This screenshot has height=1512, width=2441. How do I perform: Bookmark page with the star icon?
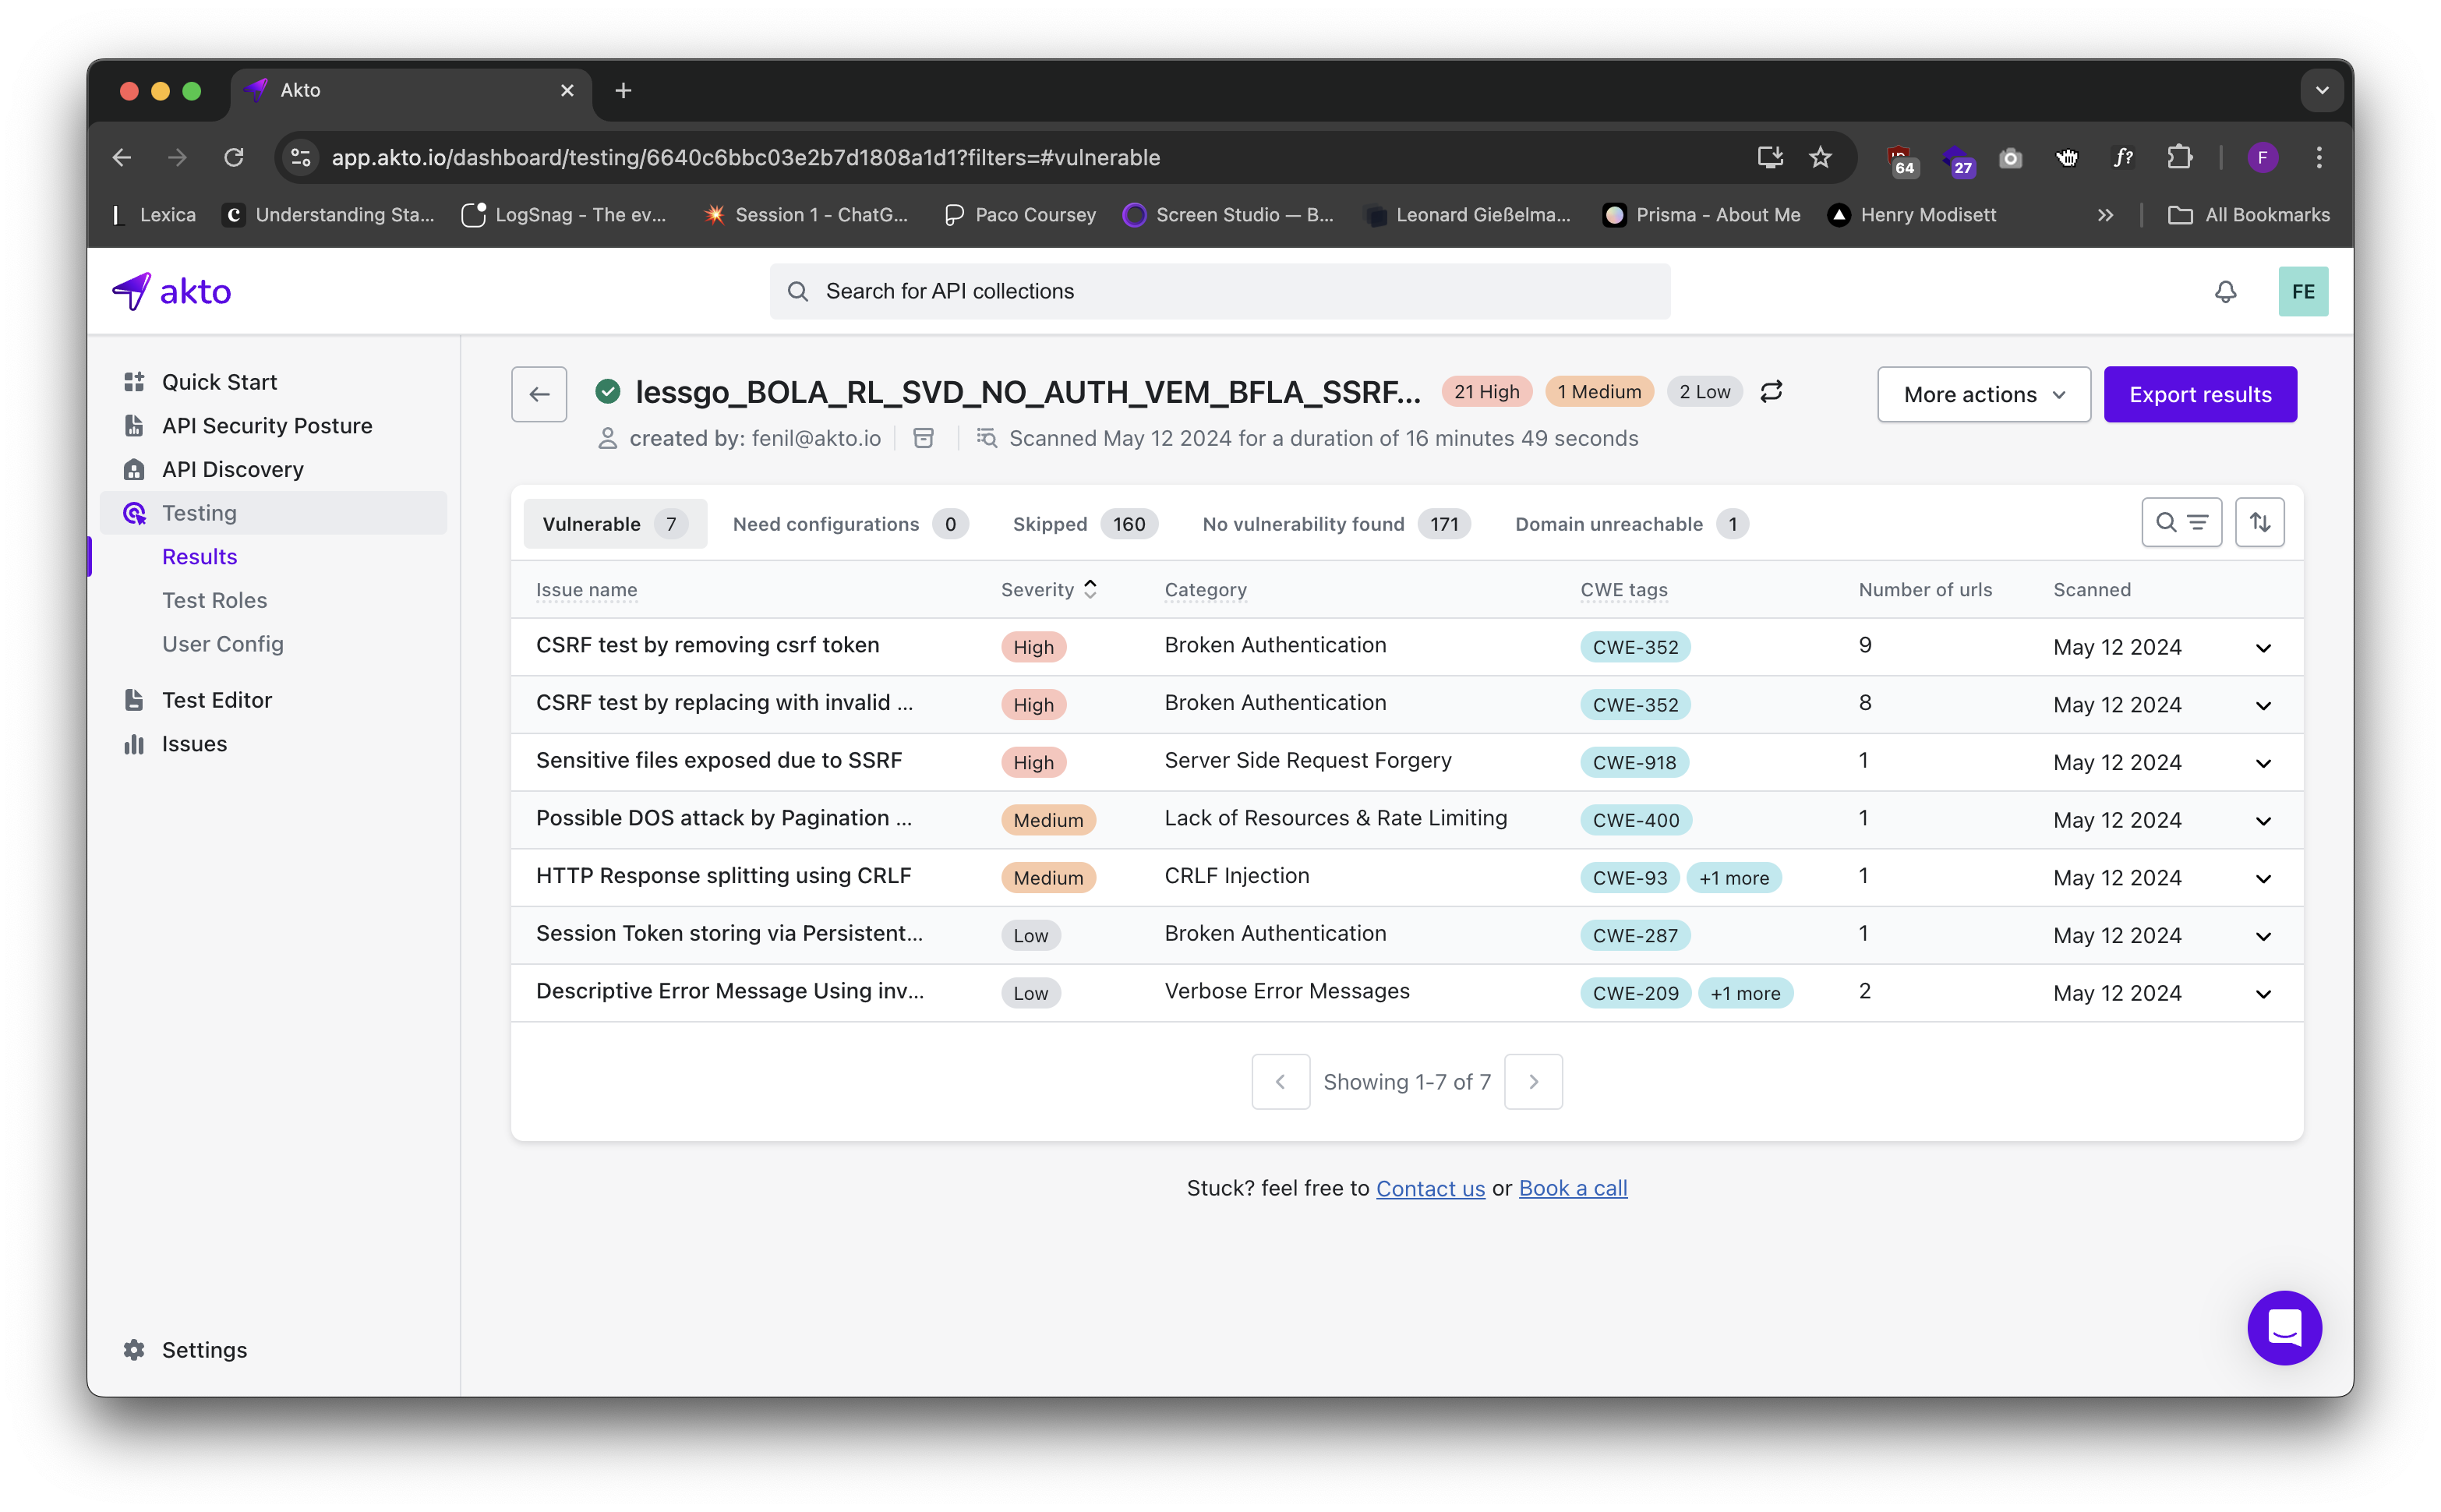(1820, 157)
